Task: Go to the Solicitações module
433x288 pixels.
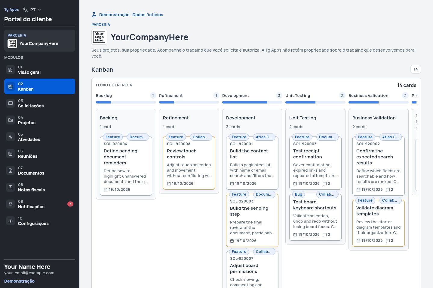Action: [40, 103]
